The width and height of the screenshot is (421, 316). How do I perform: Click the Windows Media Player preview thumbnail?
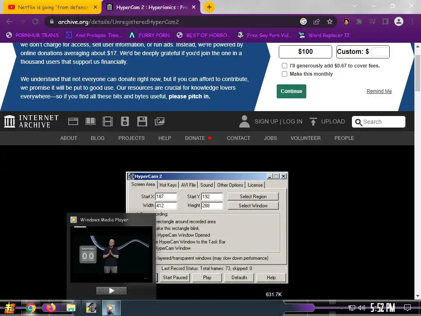pyautogui.click(x=111, y=254)
